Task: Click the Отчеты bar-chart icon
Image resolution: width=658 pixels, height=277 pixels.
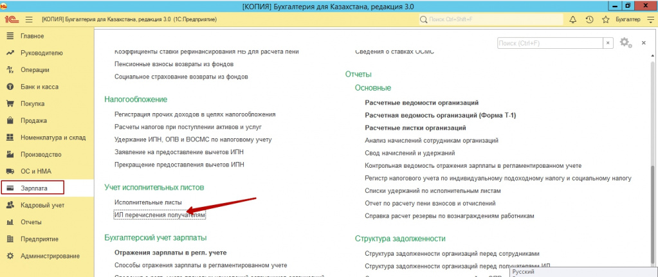Action: [10, 222]
